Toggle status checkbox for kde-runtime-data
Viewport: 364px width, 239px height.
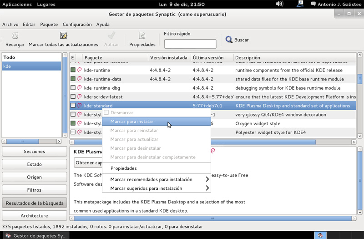[x=73, y=79]
